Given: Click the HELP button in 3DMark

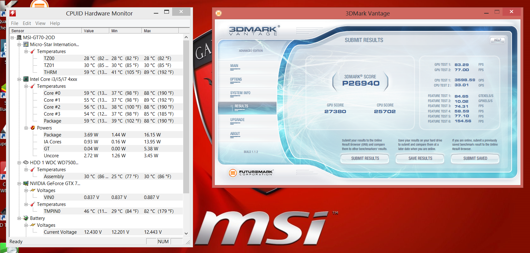Looking at the screenshot, I should pos(497,40).
